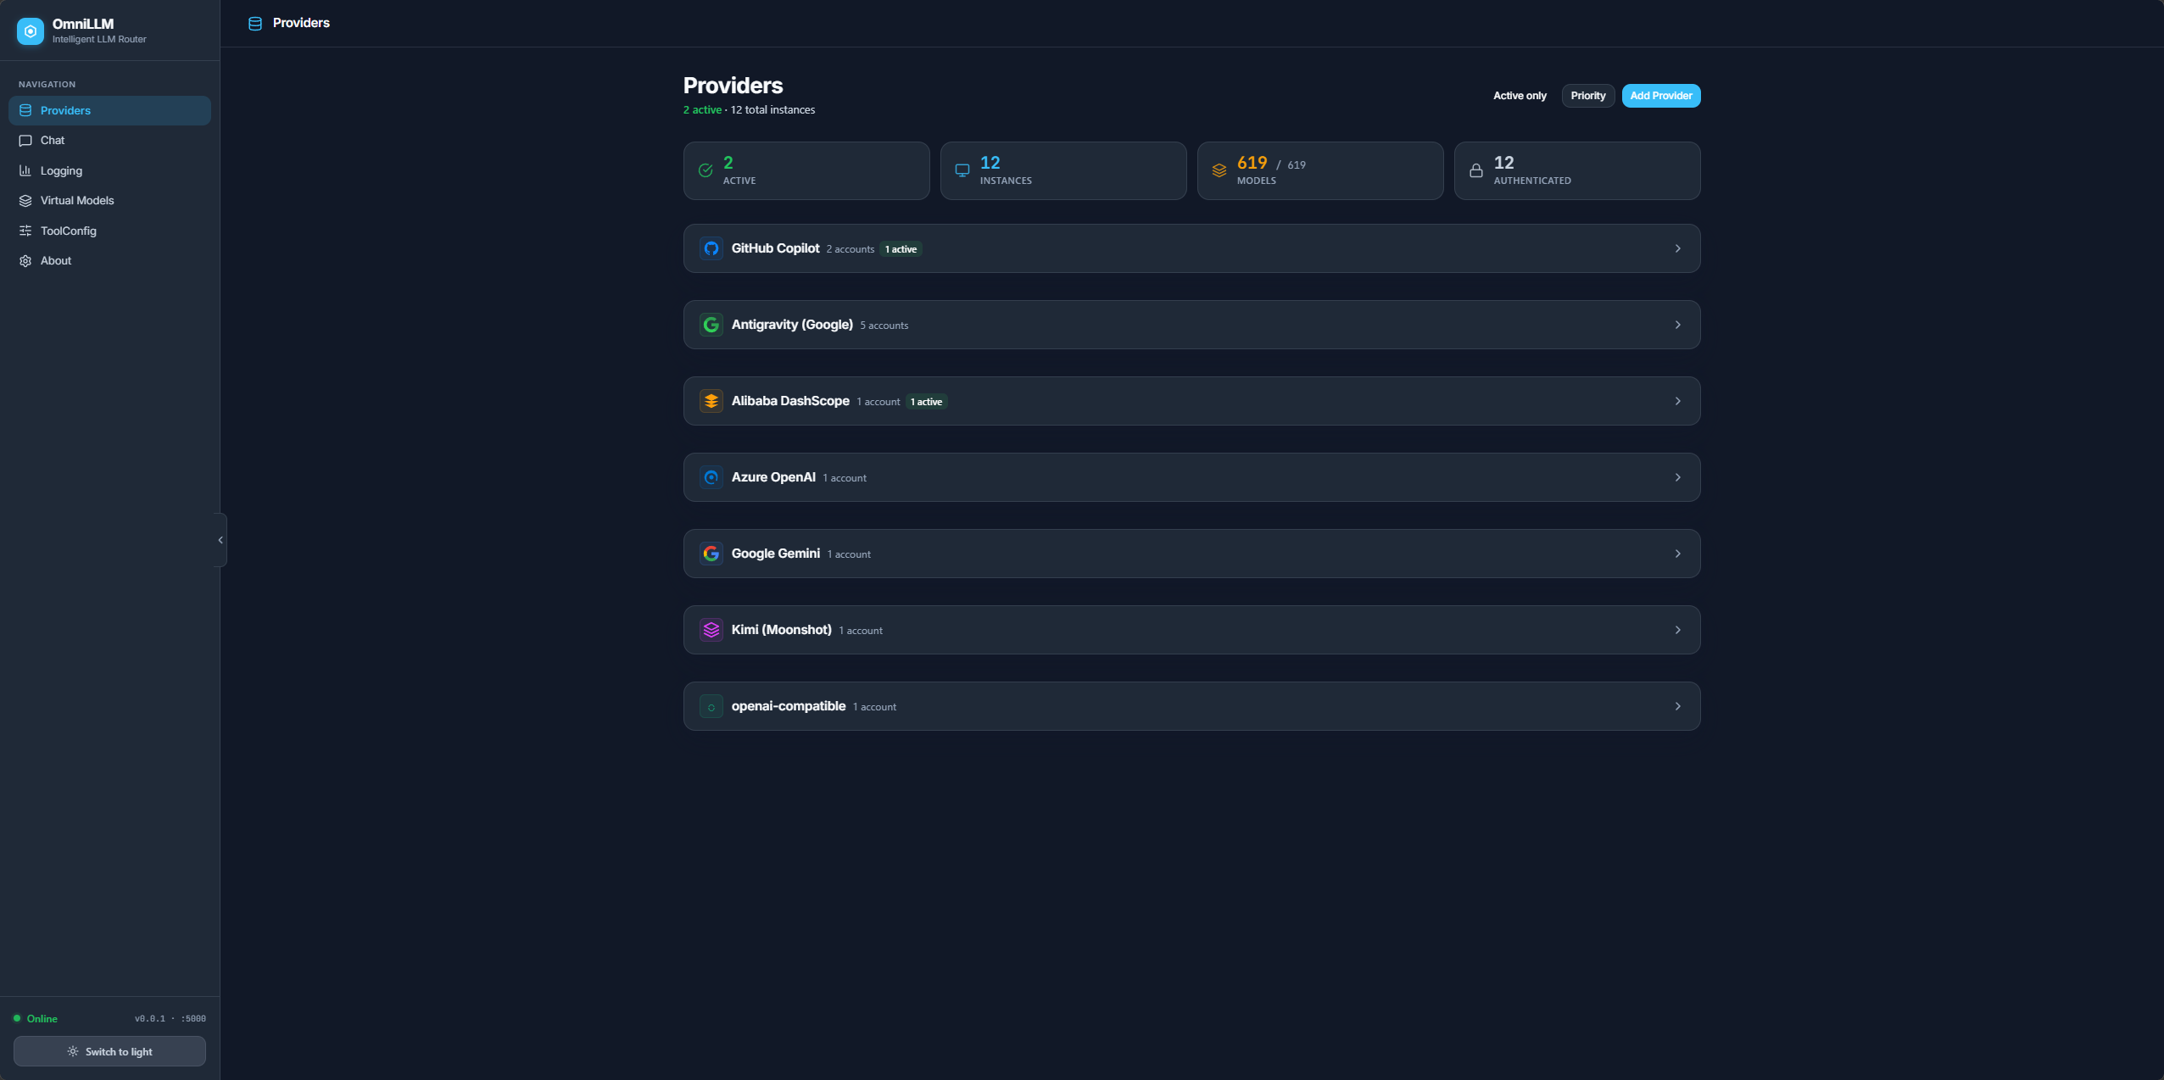Click the Logging bar-chart icon
The height and width of the screenshot is (1080, 2164).
25,170
